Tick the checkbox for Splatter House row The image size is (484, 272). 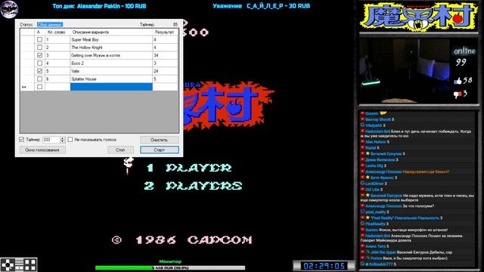[39, 79]
